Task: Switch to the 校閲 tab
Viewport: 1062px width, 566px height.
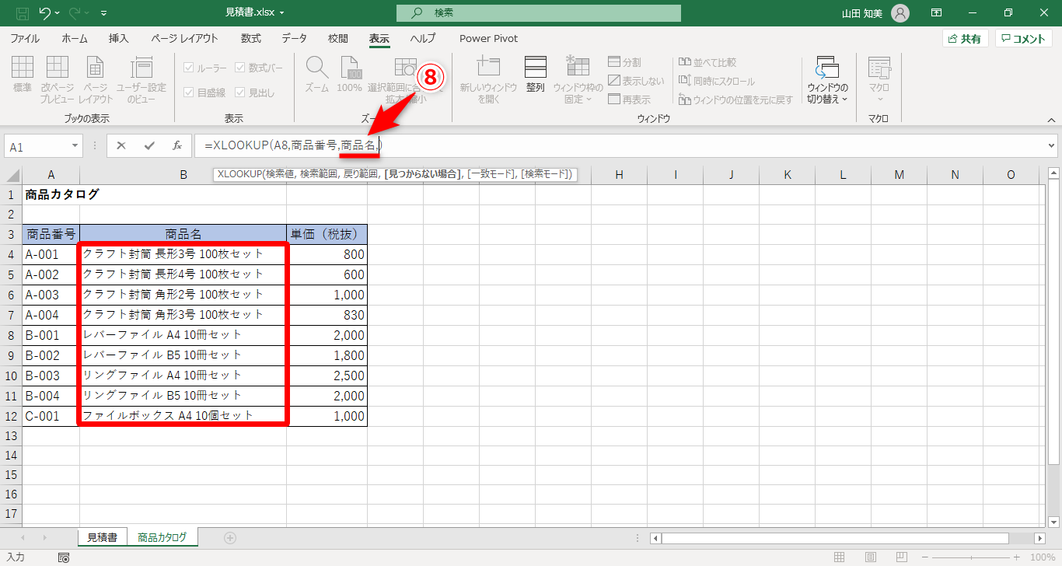Action: coord(338,38)
